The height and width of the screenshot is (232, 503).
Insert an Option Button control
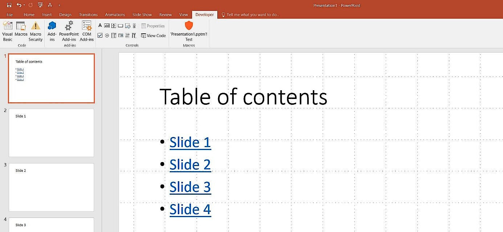(x=107, y=35)
